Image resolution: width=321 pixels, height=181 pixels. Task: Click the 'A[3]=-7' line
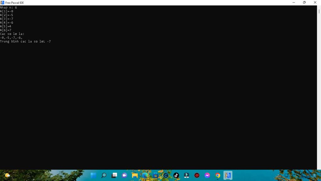point(7,19)
